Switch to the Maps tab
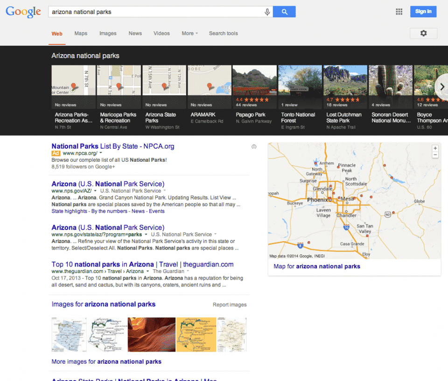448x381 pixels. (81, 34)
